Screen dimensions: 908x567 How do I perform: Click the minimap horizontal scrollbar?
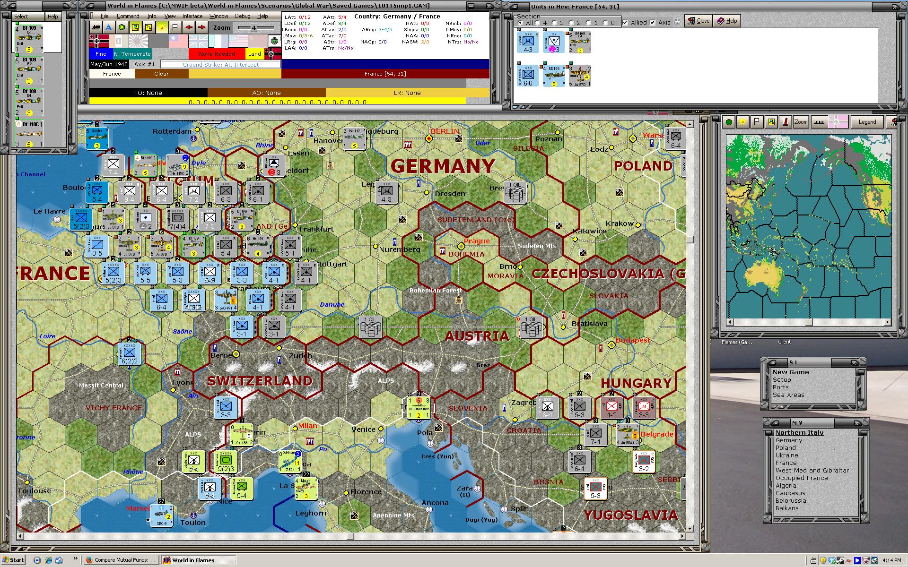[809, 322]
